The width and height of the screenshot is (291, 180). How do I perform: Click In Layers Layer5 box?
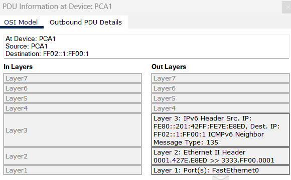tap(72, 98)
